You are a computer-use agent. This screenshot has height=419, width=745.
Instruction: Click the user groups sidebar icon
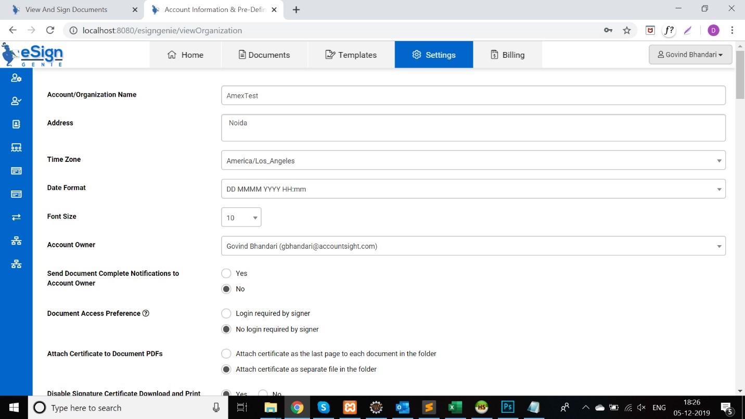coord(16,147)
